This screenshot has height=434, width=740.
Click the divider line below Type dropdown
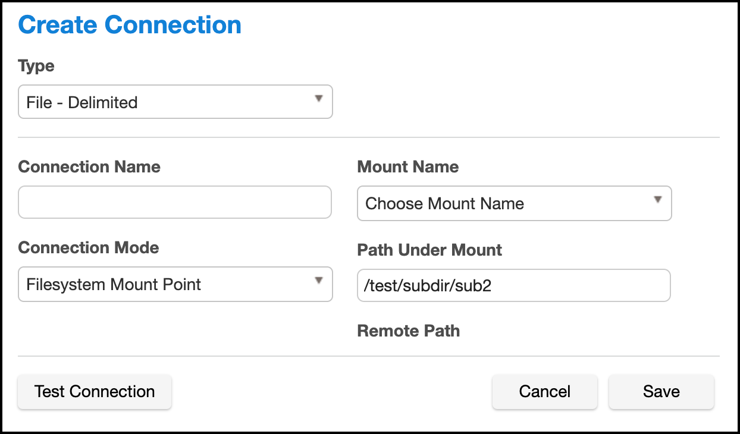click(369, 137)
